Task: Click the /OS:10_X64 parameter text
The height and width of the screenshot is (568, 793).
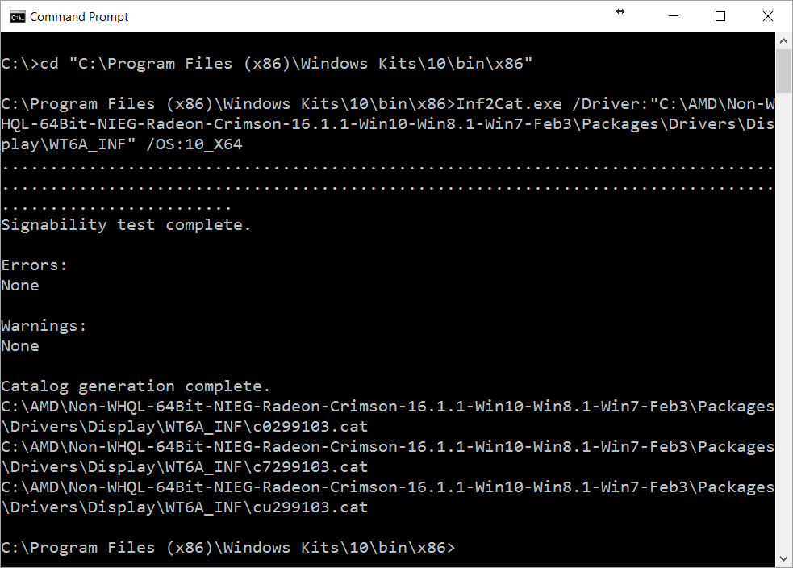Action: click(x=194, y=144)
